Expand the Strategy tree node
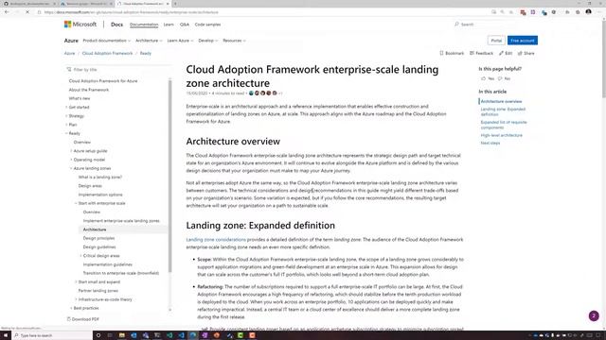This screenshot has height=340, width=606. [x=66, y=116]
